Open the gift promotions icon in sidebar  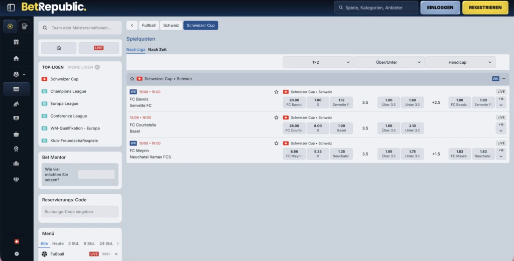pyautogui.click(x=16, y=42)
